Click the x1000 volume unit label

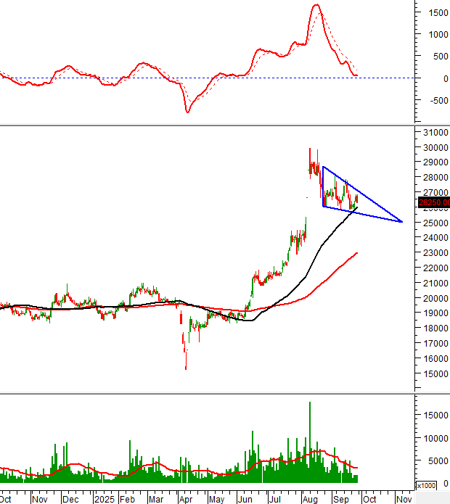425,485
